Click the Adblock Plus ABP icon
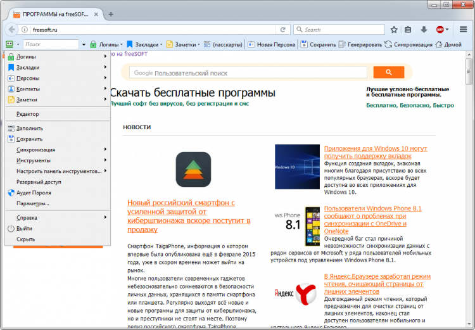Screen dimensions: 475x330 pyautogui.click(x=440, y=30)
